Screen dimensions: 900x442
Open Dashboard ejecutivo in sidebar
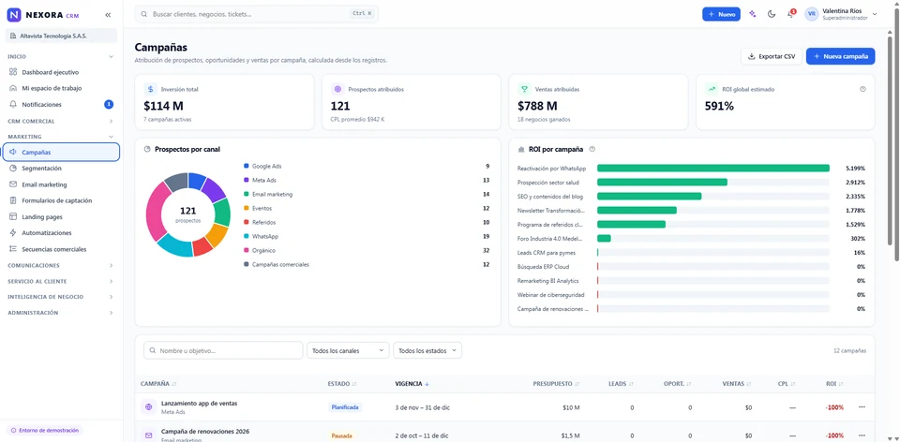point(61,72)
